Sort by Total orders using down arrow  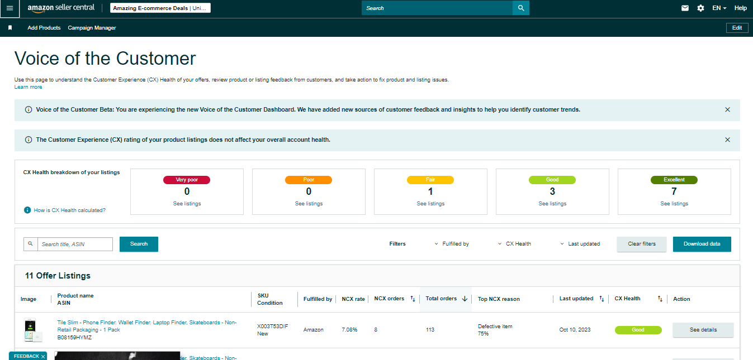(465, 299)
